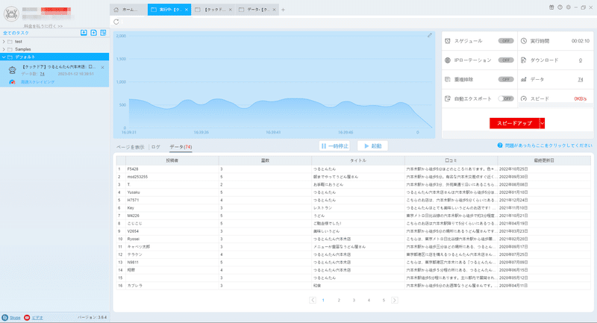Expand the test folder
Screen dimensions: 597x323
pyautogui.click(x=4, y=42)
